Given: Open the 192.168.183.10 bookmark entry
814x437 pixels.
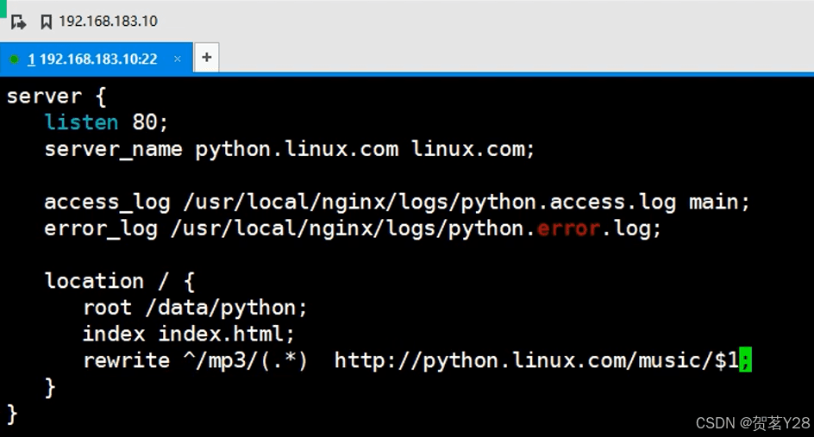Looking at the screenshot, I should 108,22.
